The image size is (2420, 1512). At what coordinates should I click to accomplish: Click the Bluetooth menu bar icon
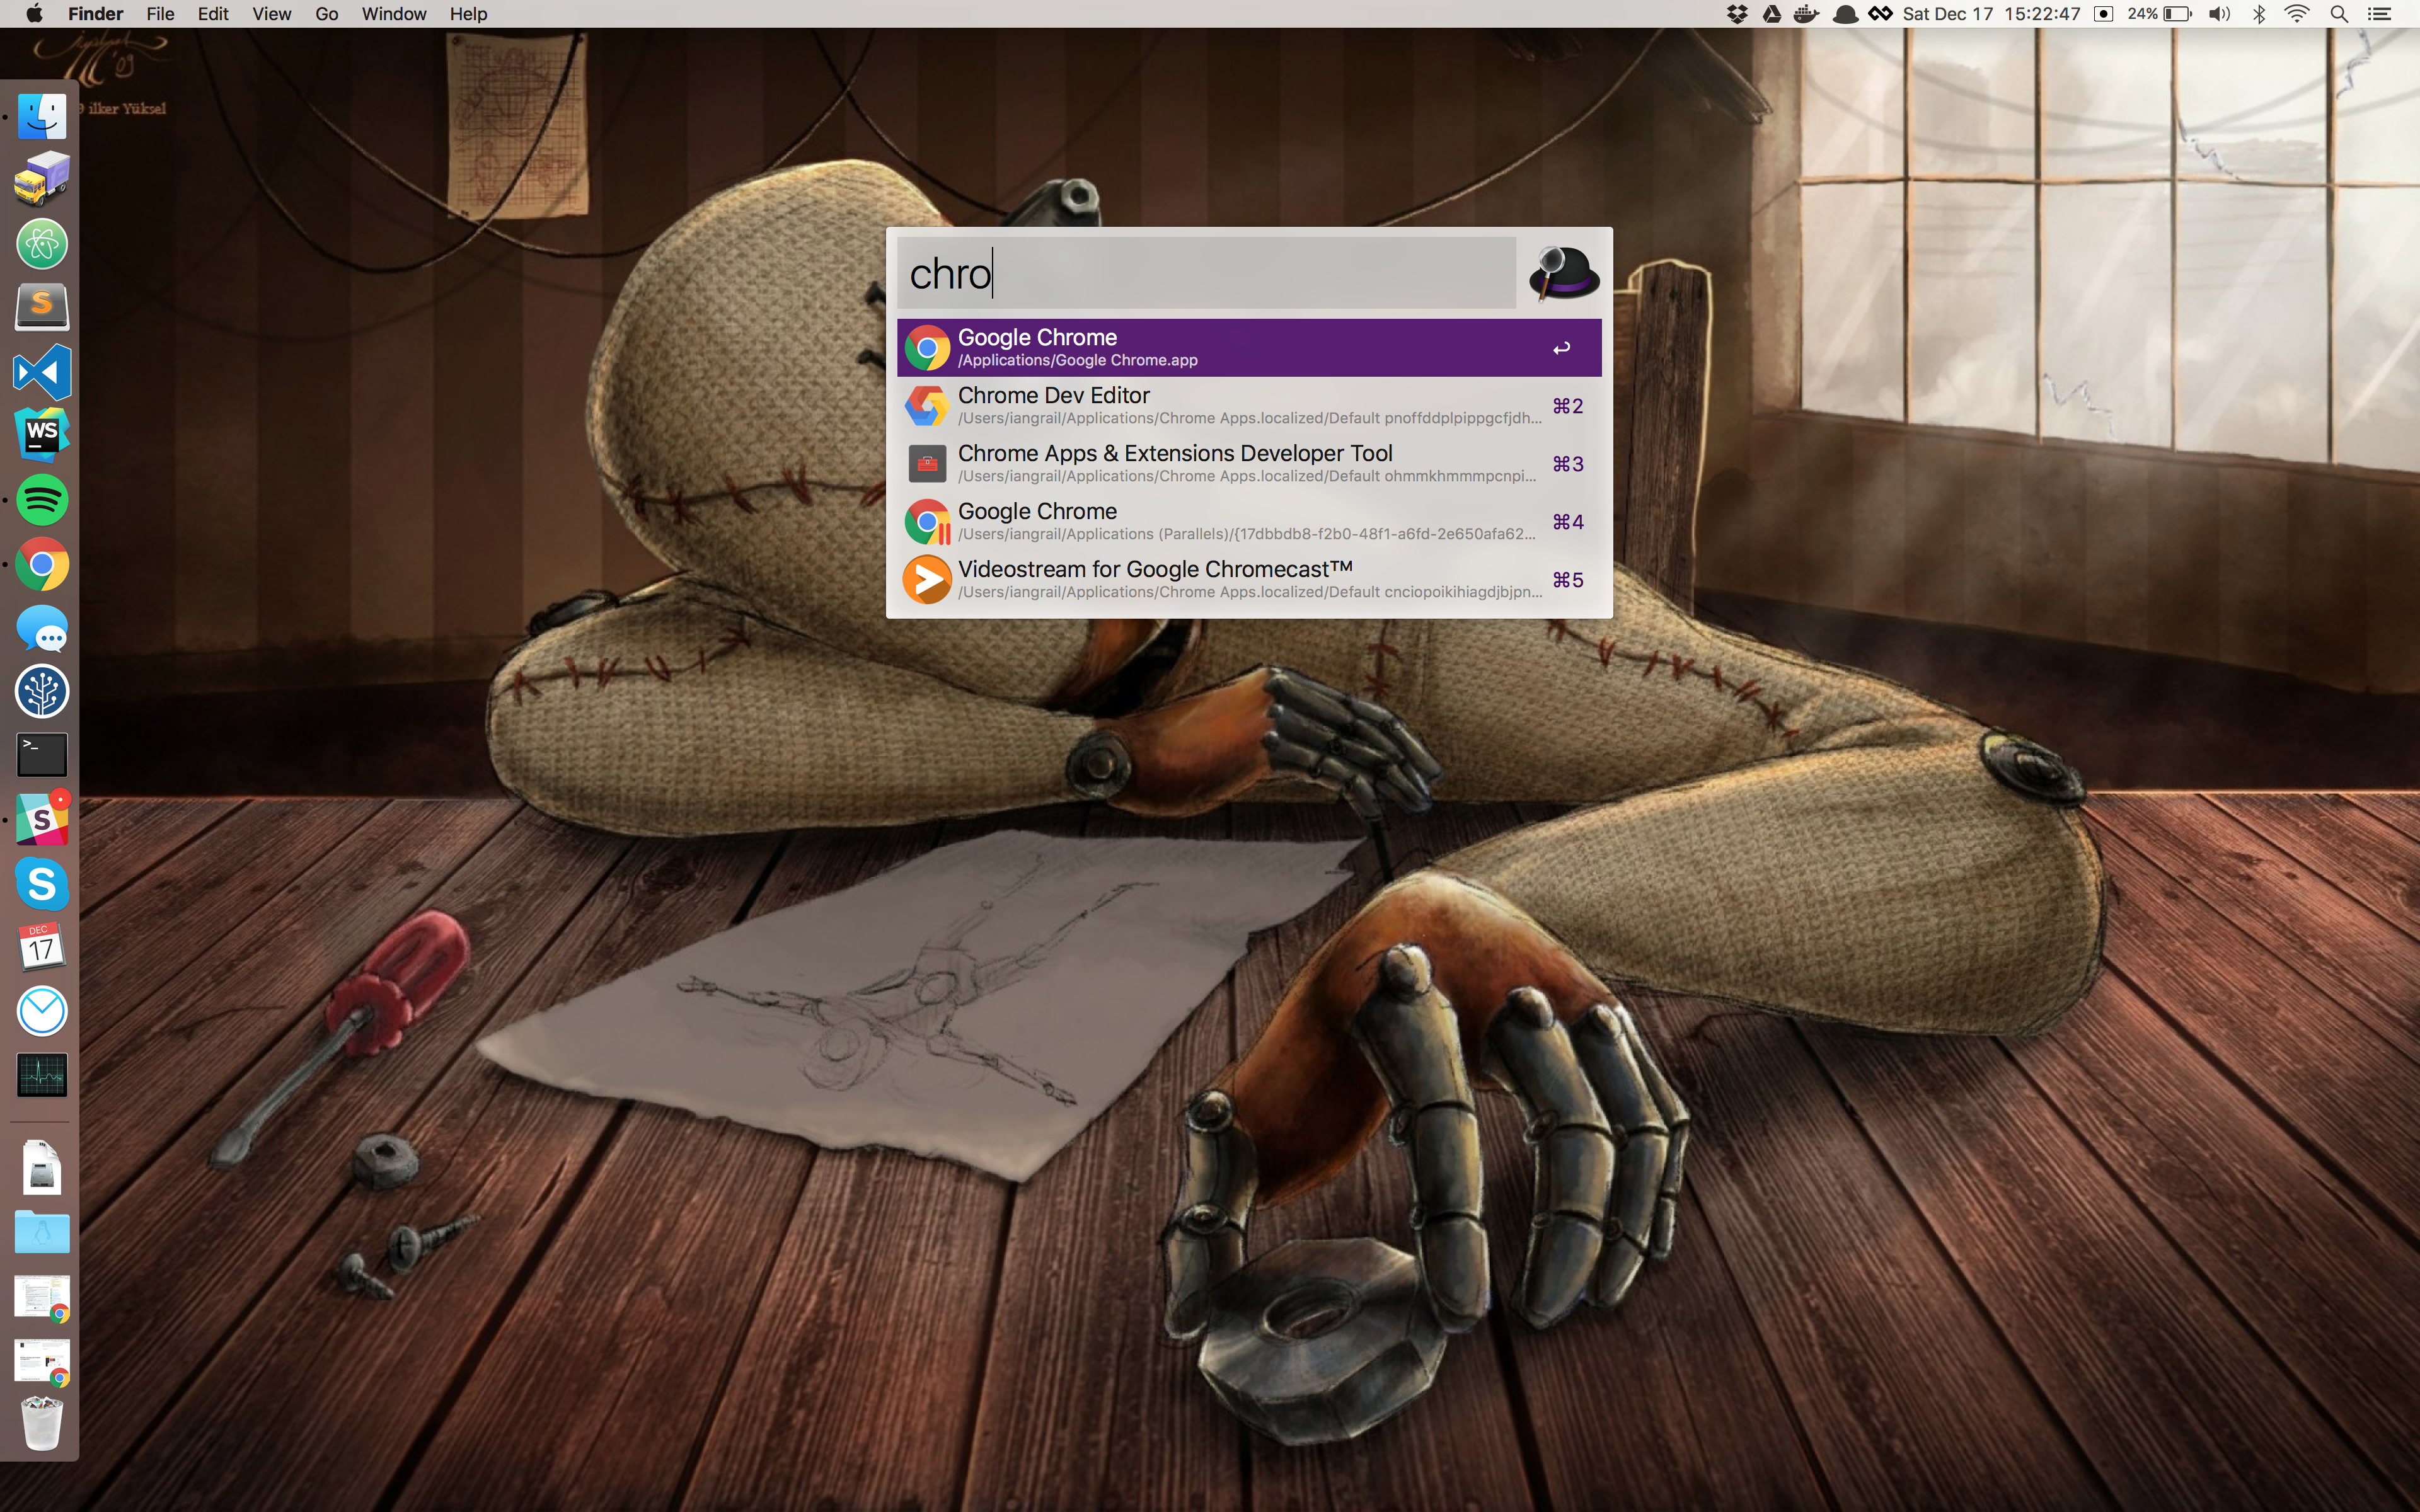coord(2259,14)
